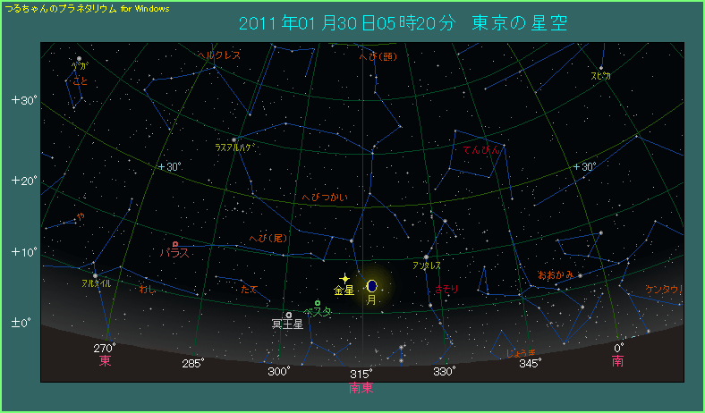Select the yellow Venus star marker
Image resolution: width=705 pixels, height=413 pixels.
coord(344,279)
